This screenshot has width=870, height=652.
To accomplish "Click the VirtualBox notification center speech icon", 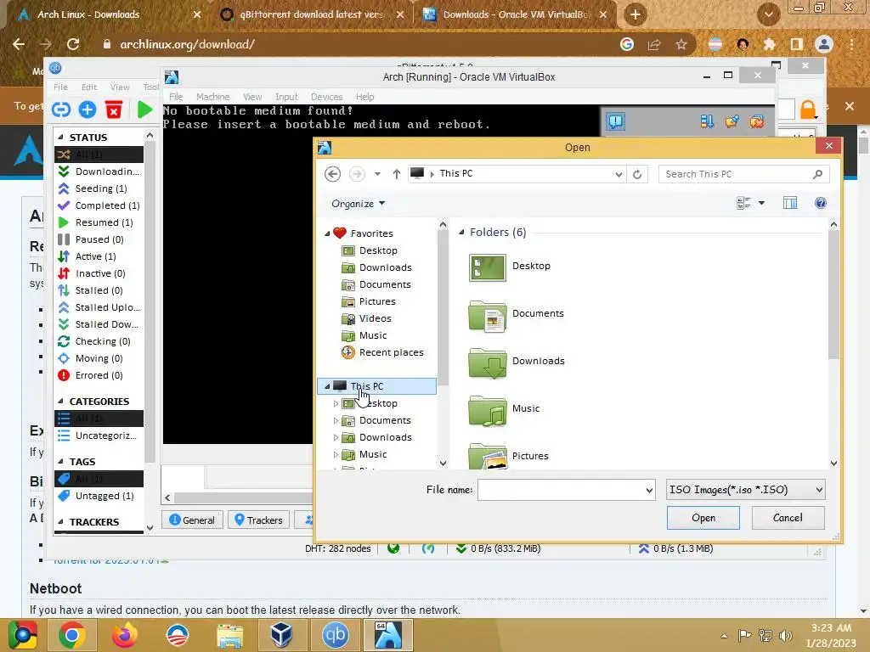I will (615, 121).
